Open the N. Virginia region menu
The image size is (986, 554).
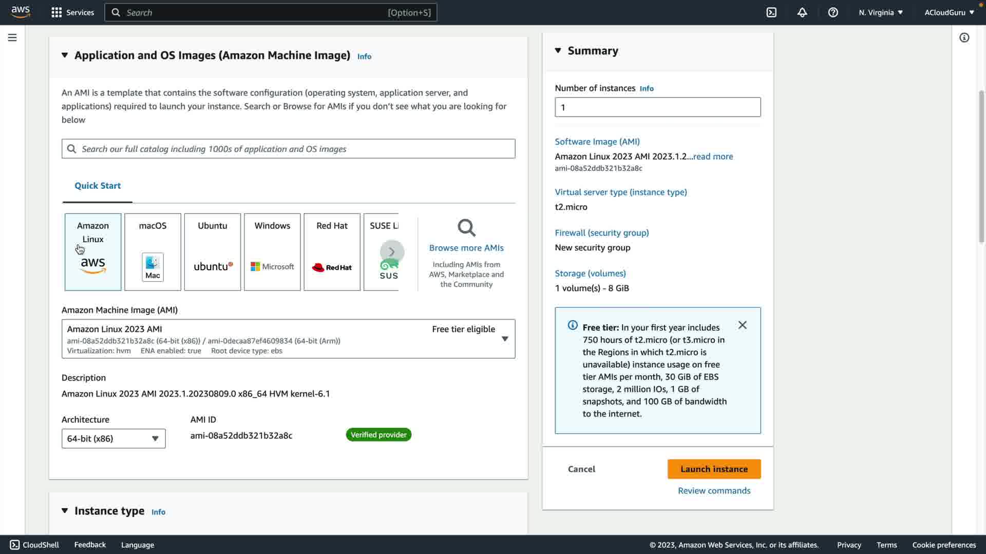coord(880,12)
